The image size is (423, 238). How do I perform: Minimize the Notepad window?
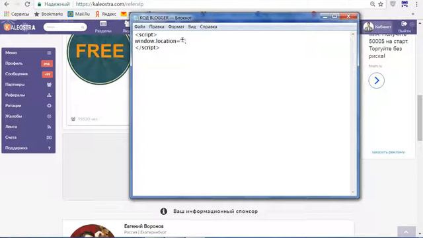325,17
